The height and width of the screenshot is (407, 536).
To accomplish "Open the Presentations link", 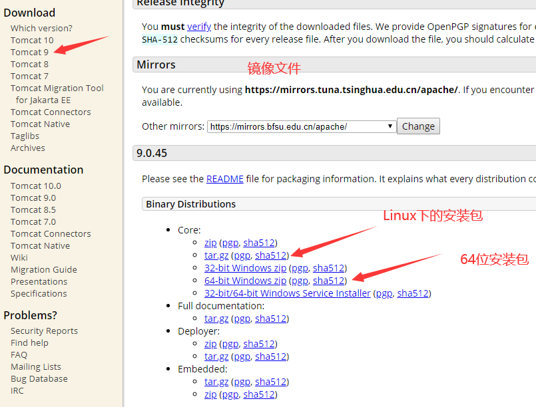I will pyautogui.click(x=39, y=281).
